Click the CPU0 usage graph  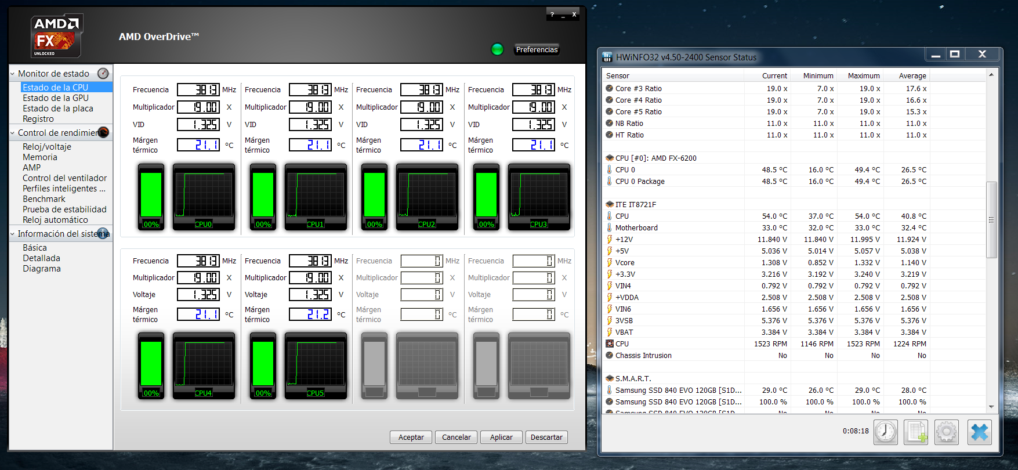[204, 197]
